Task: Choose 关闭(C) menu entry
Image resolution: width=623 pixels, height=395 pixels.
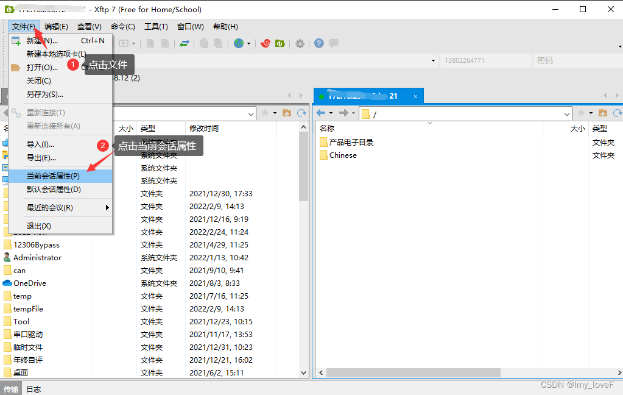Action: pyautogui.click(x=60, y=80)
